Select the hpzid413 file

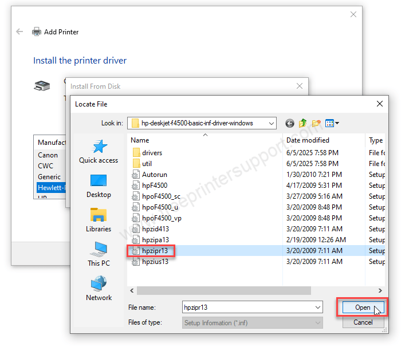[x=150, y=229]
